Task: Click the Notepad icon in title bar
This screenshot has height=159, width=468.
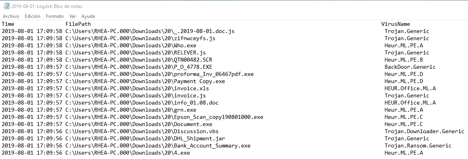Action: (x=6, y=6)
